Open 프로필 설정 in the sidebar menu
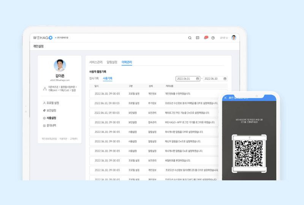This screenshot has width=304, height=205. (x=51, y=103)
